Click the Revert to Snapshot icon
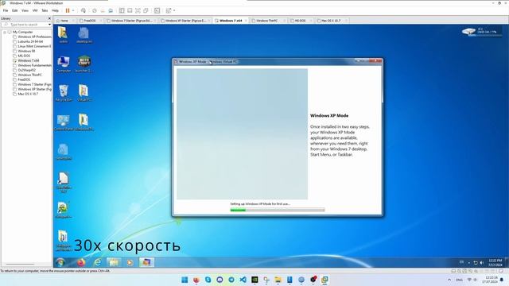The image size is (509, 286). tap(103, 10)
